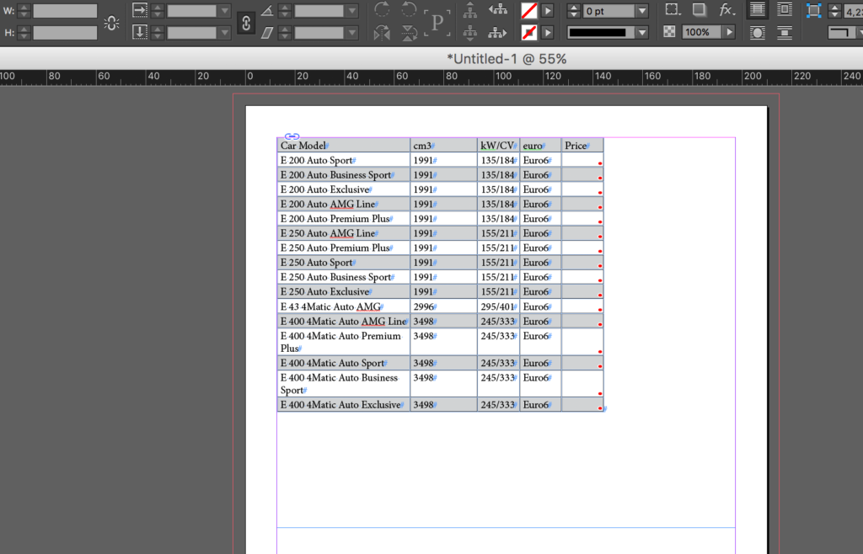
Task: Open the Scale X Percentage dropdown
Action: tap(224, 10)
